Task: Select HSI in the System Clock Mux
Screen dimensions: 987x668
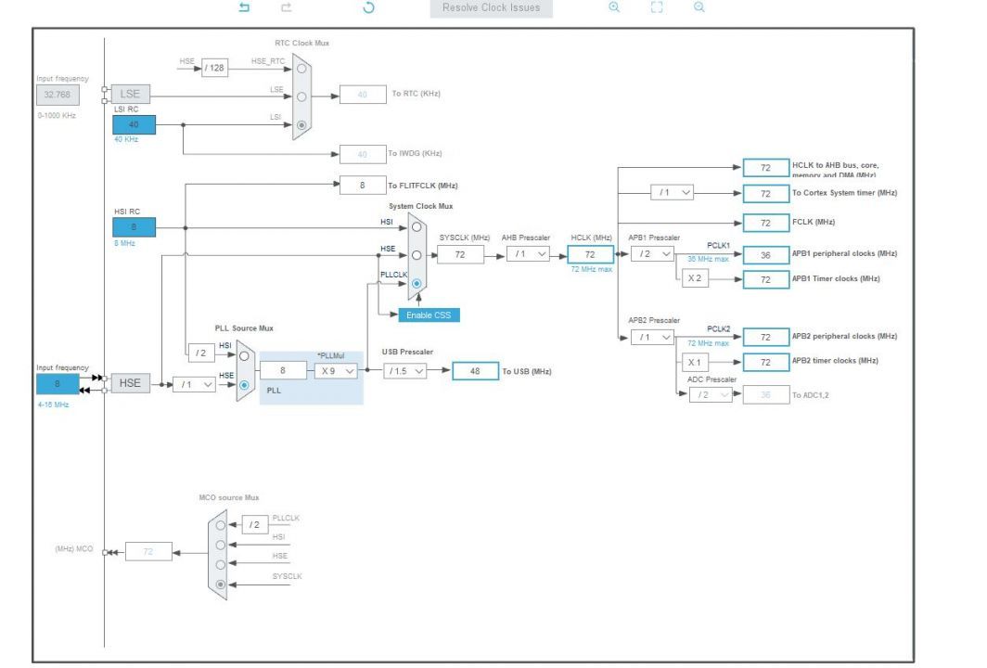Action: pyautogui.click(x=417, y=227)
